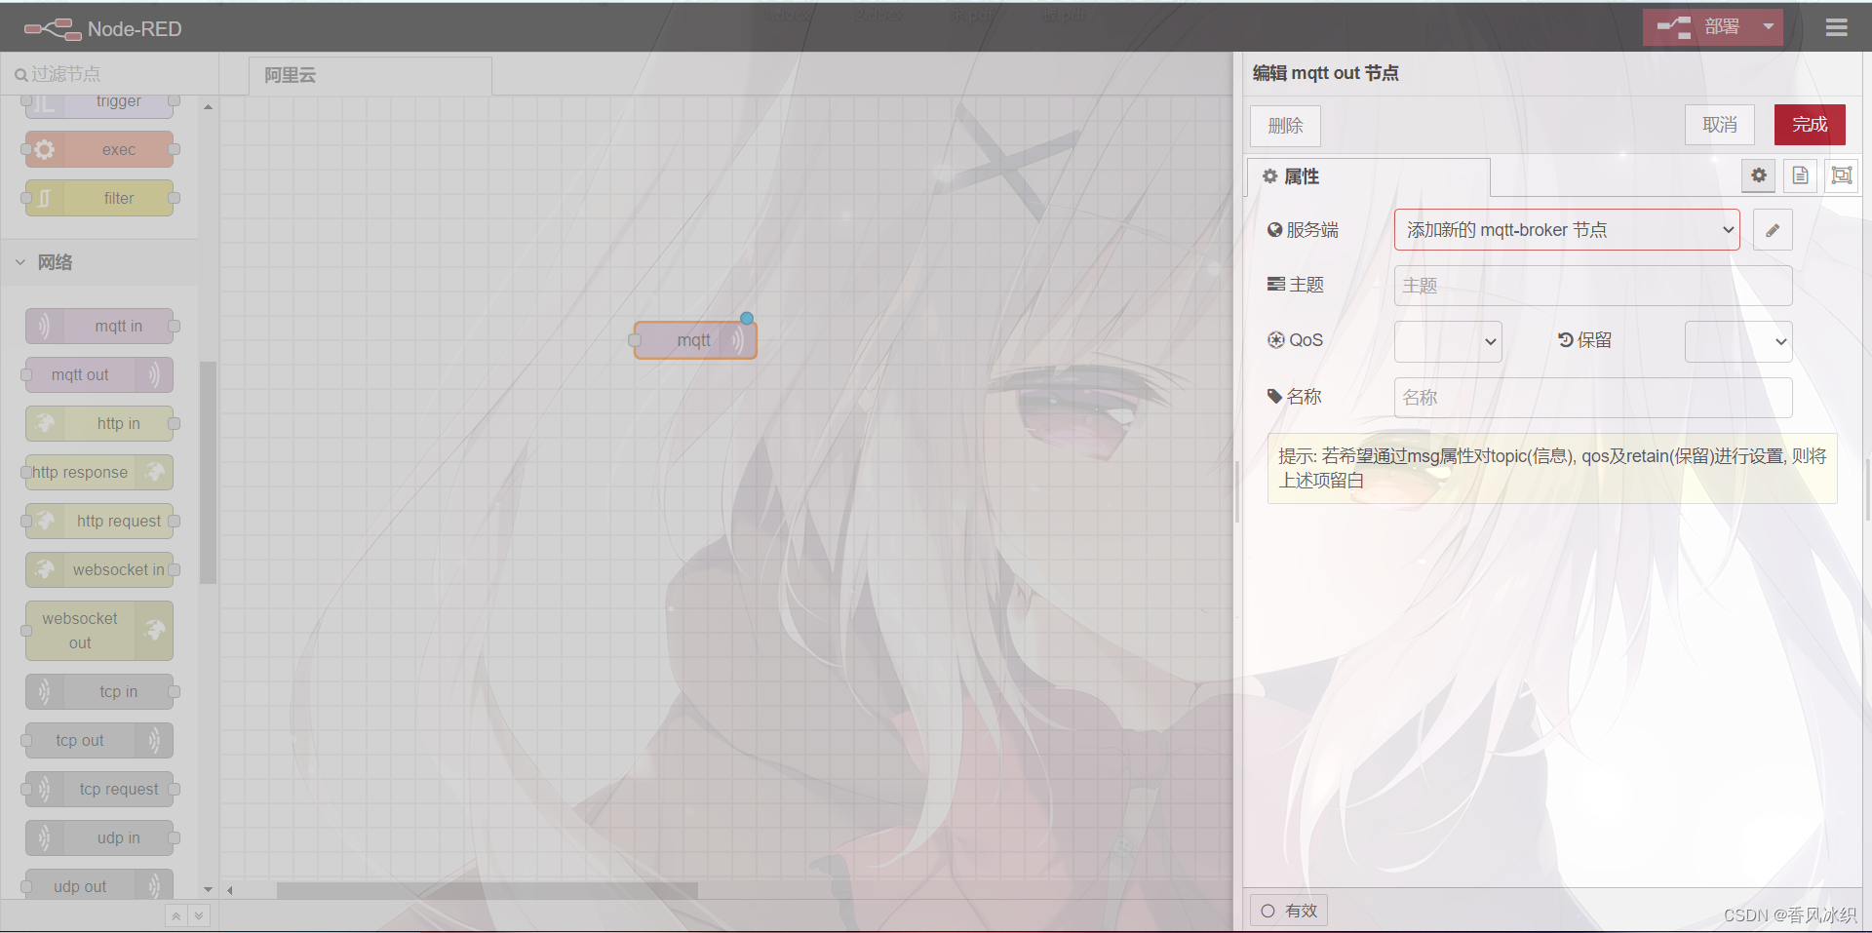Open the QoS dropdown
This screenshot has height=933, width=1872.
tap(1448, 341)
